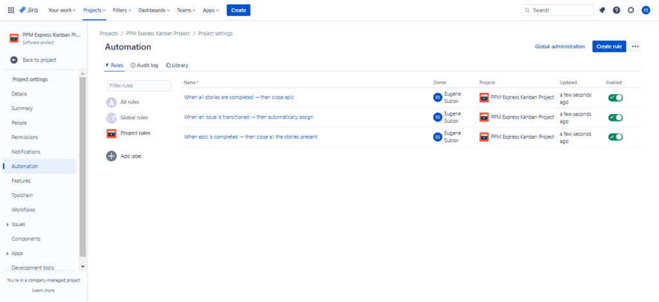Open 'When all stories are completed' rule
This screenshot has height=302, width=659.
pyautogui.click(x=239, y=97)
